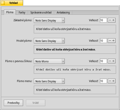Image resolution: width=120 pixels, height=110 pixels.
Task: Click the Písmo menu preview sentence
Action: pos(64,90)
